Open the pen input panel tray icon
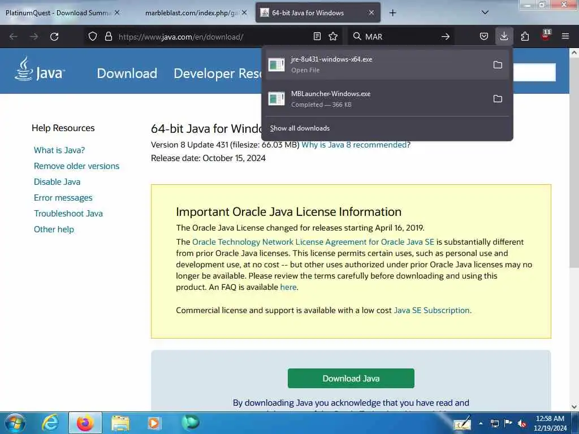The width and height of the screenshot is (579, 434). (x=463, y=423)
